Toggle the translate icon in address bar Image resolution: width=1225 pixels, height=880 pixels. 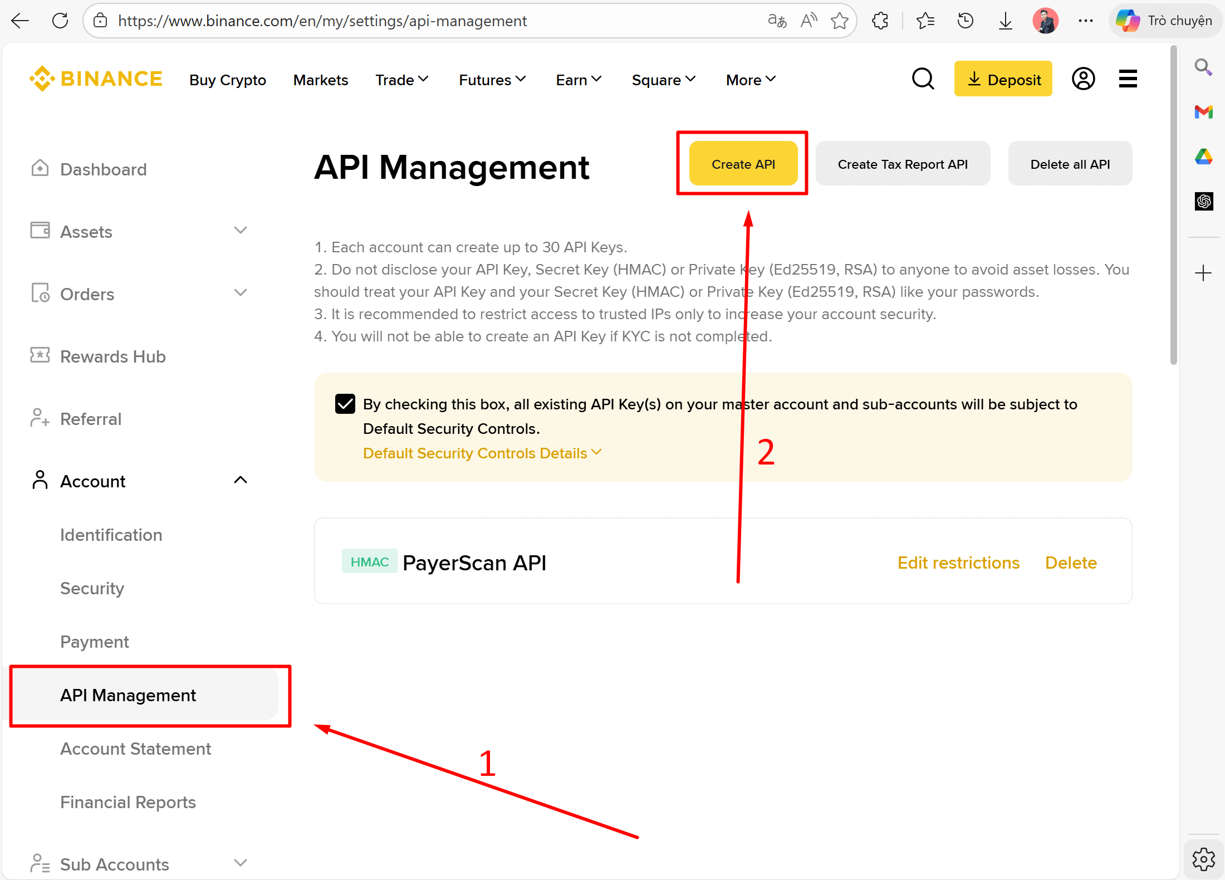(776, 21)
